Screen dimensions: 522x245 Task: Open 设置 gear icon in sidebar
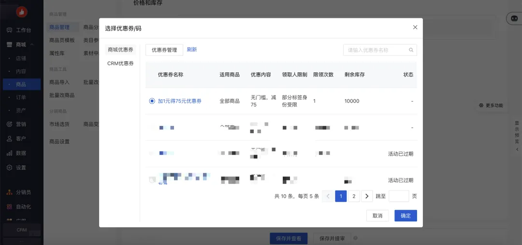click(9, 167)
